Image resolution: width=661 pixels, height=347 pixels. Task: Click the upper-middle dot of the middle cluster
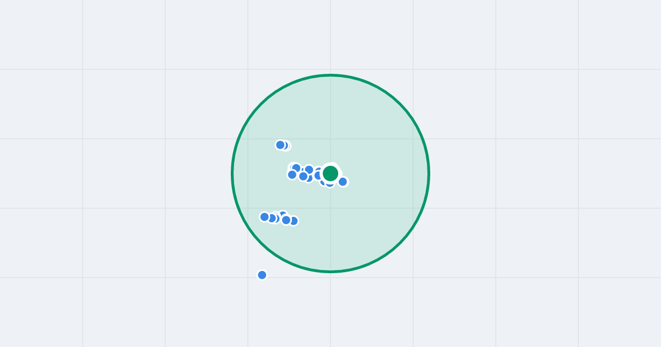pos(309,170)
